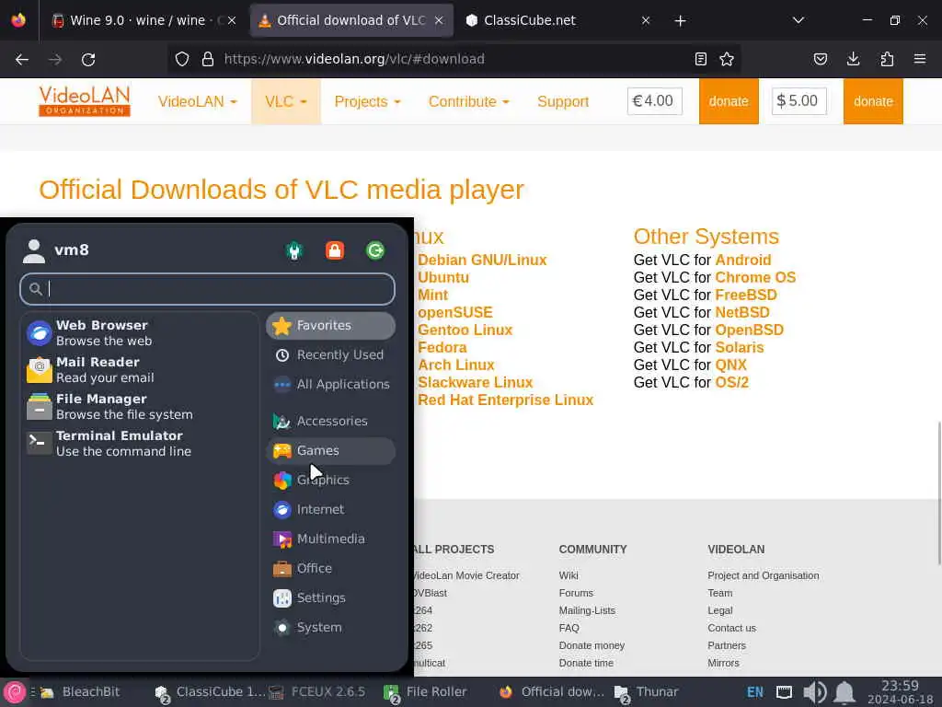The image size is (942, 707).
Task: Open the Graphics category
Action: point(330,480)
